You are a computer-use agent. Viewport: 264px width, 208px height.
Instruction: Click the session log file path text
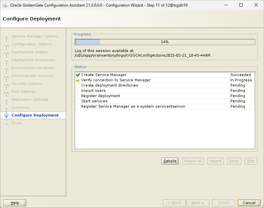pyautogui.click(x=143, y=55)
